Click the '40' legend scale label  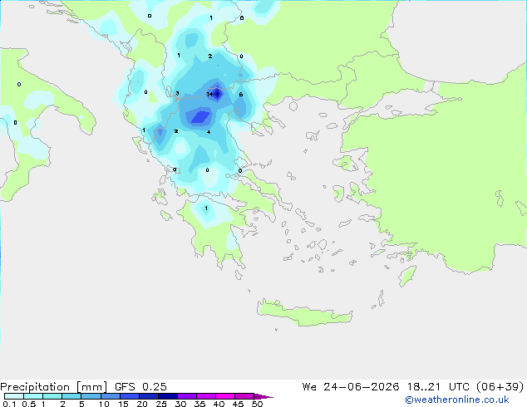point(219,404)
